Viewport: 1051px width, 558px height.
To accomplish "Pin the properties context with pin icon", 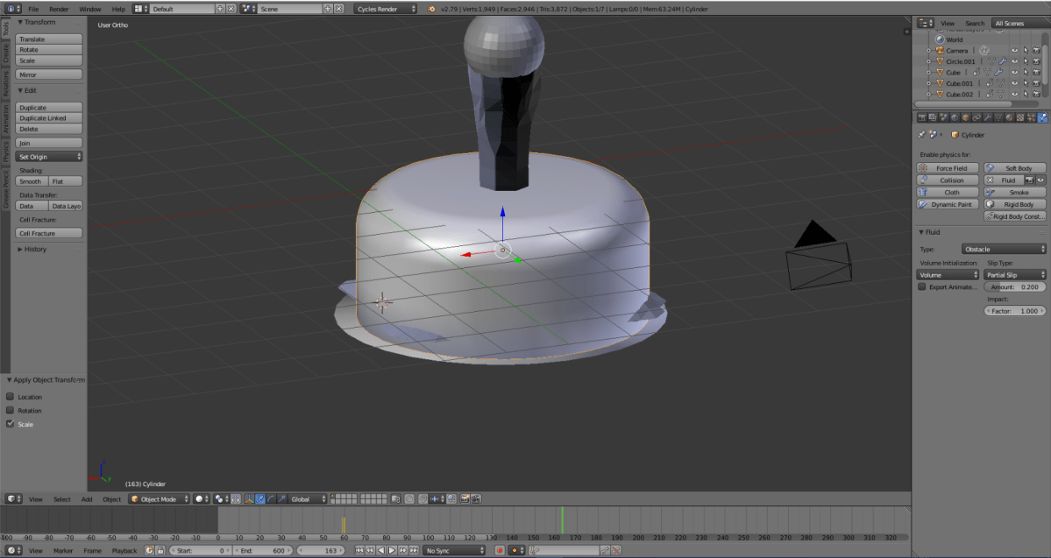I will point(921,135).
